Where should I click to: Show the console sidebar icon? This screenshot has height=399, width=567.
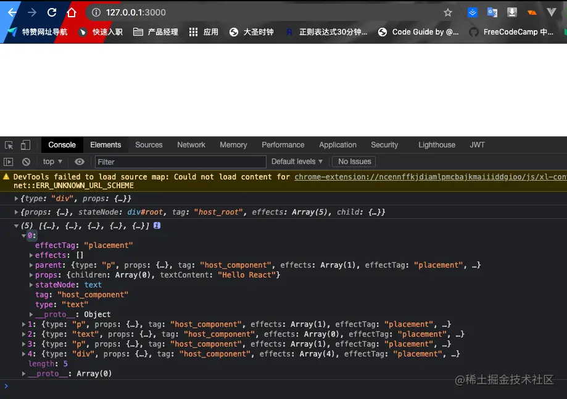[8, 162]
